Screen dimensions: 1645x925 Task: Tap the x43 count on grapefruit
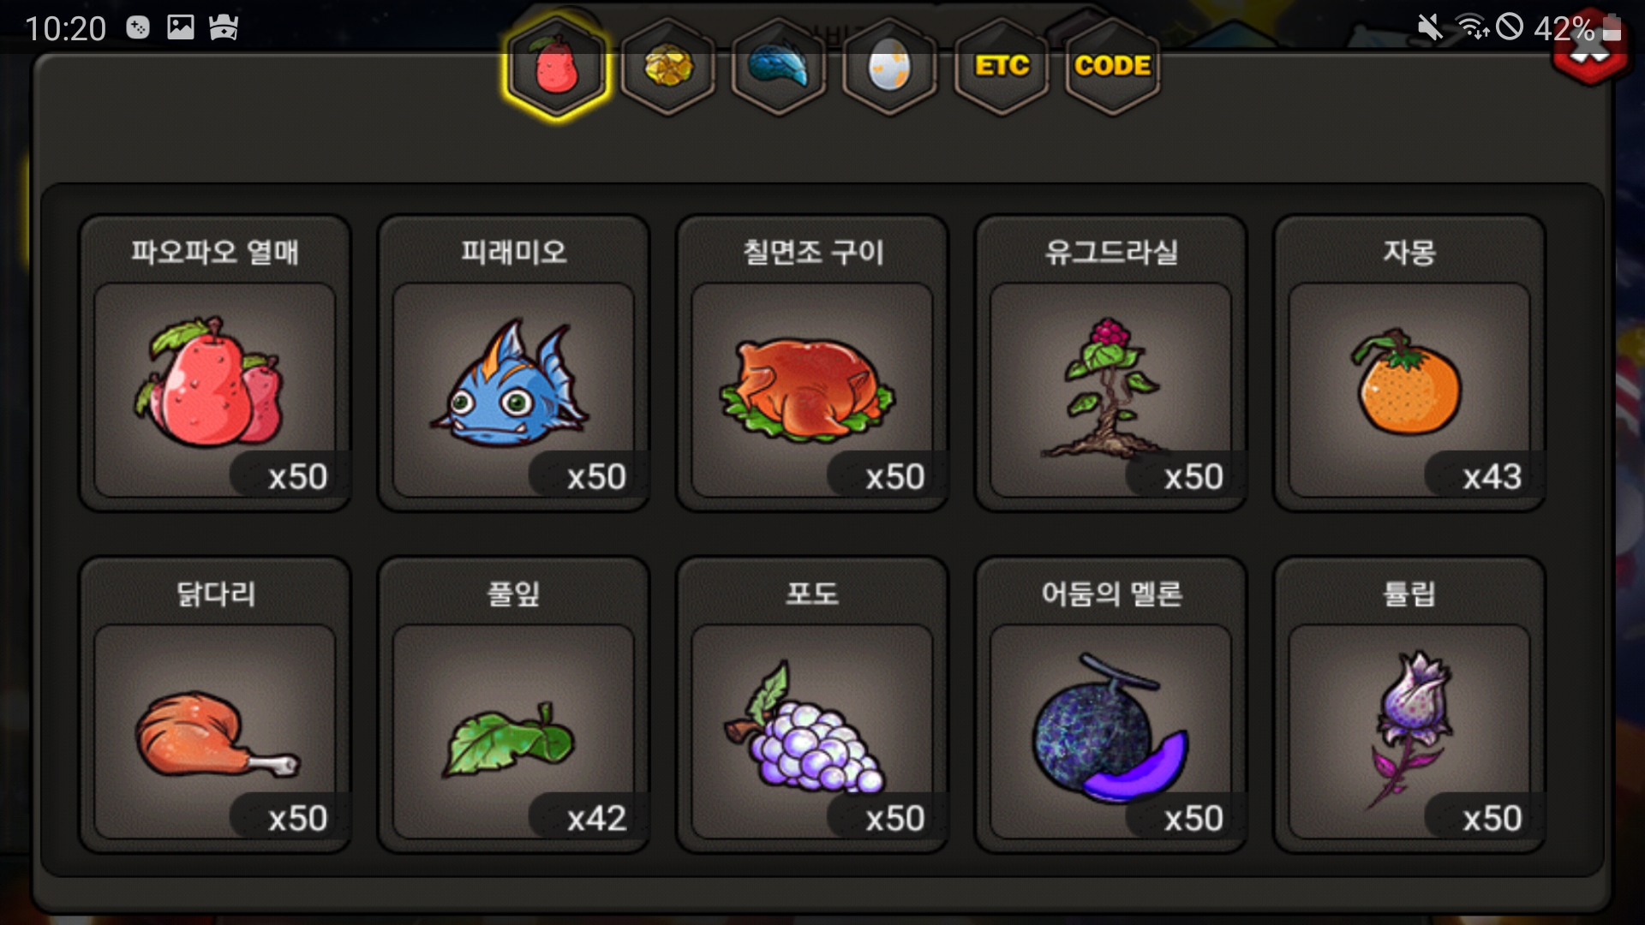pos(1492,476)
